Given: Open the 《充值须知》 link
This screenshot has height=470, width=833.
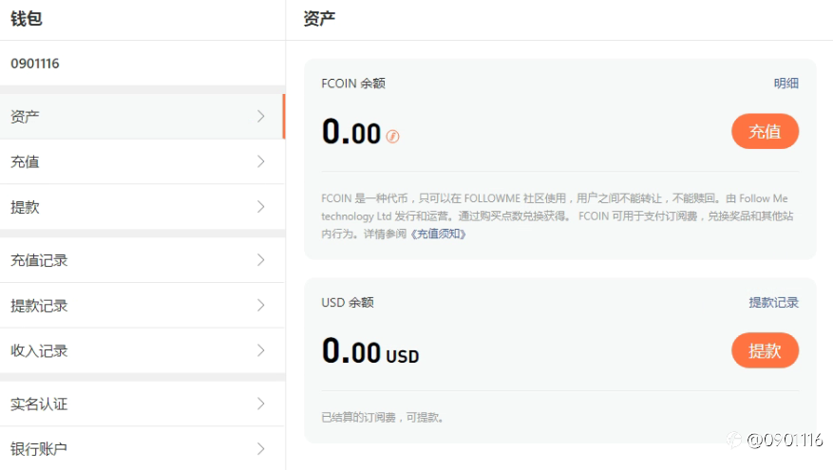Looking at the screenshot, I should tap(439, 235).
